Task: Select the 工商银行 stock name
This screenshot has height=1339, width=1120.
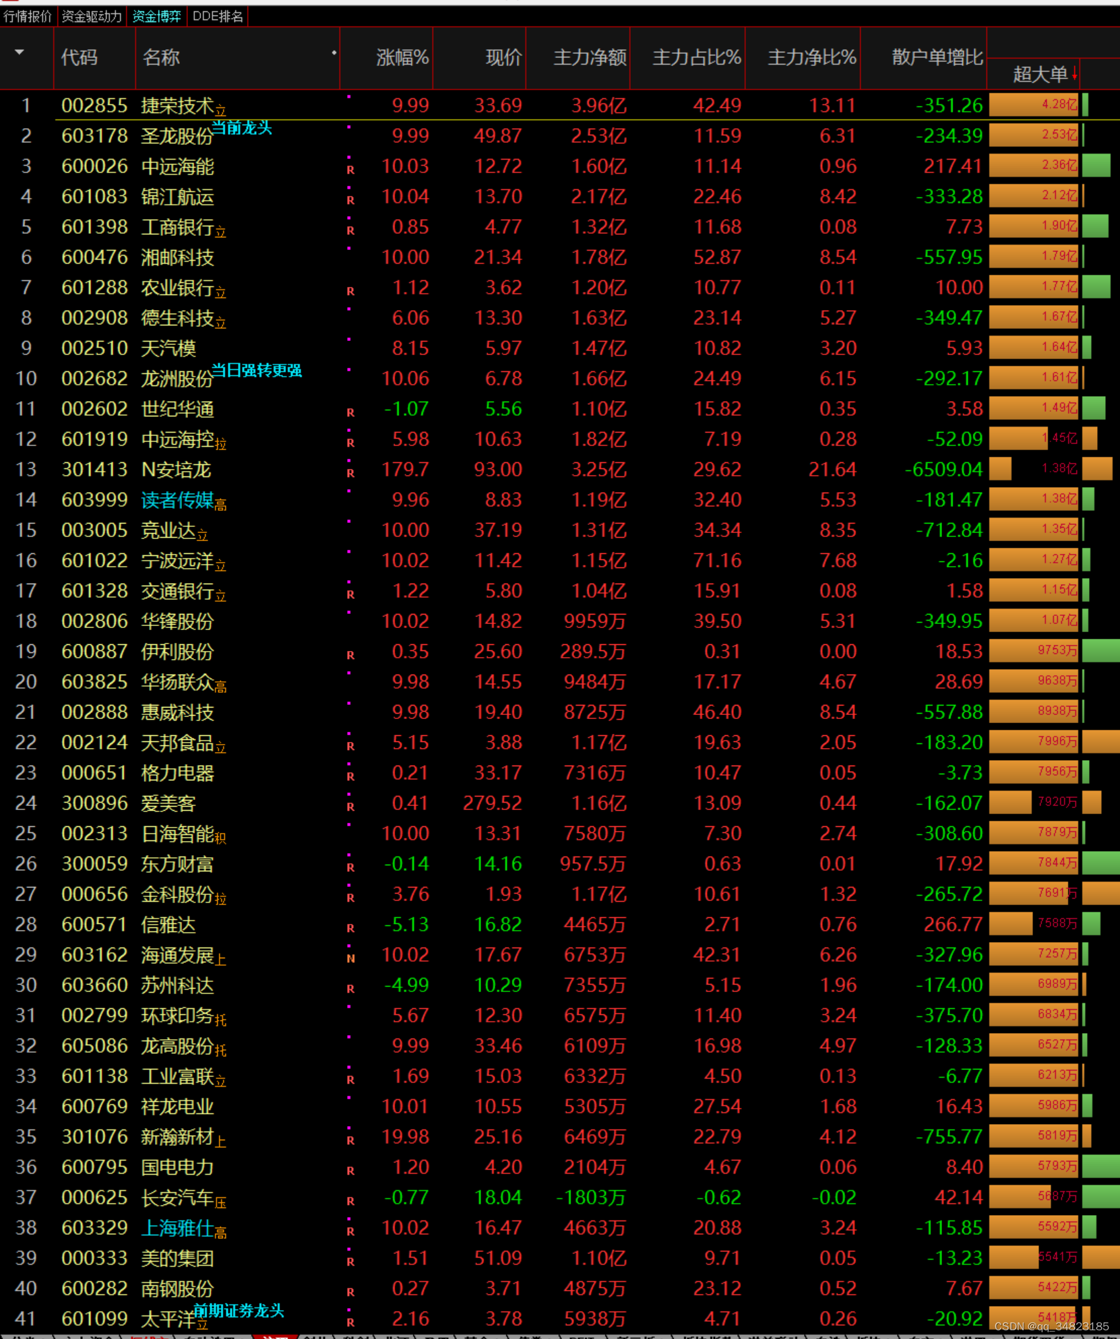Action: 177,227
